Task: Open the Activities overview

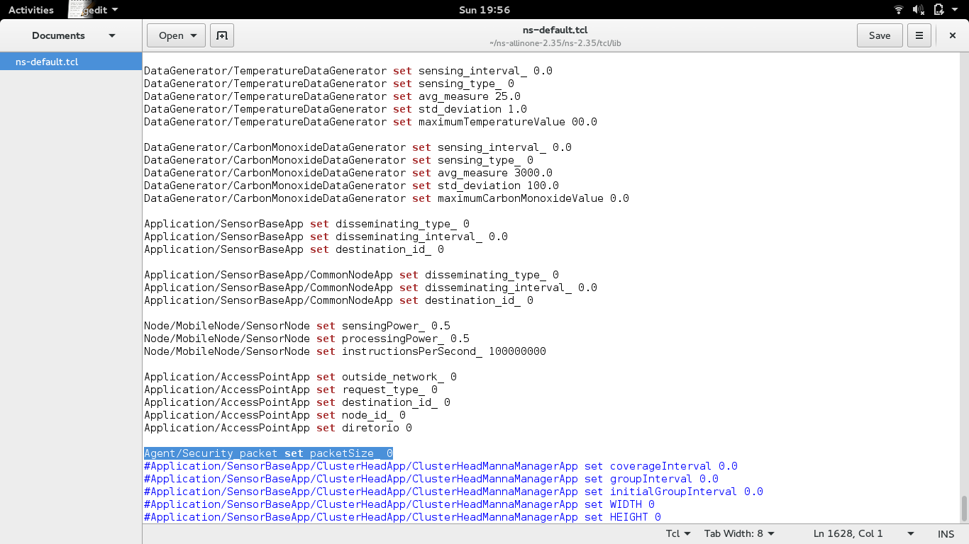Action: point(31,10)
